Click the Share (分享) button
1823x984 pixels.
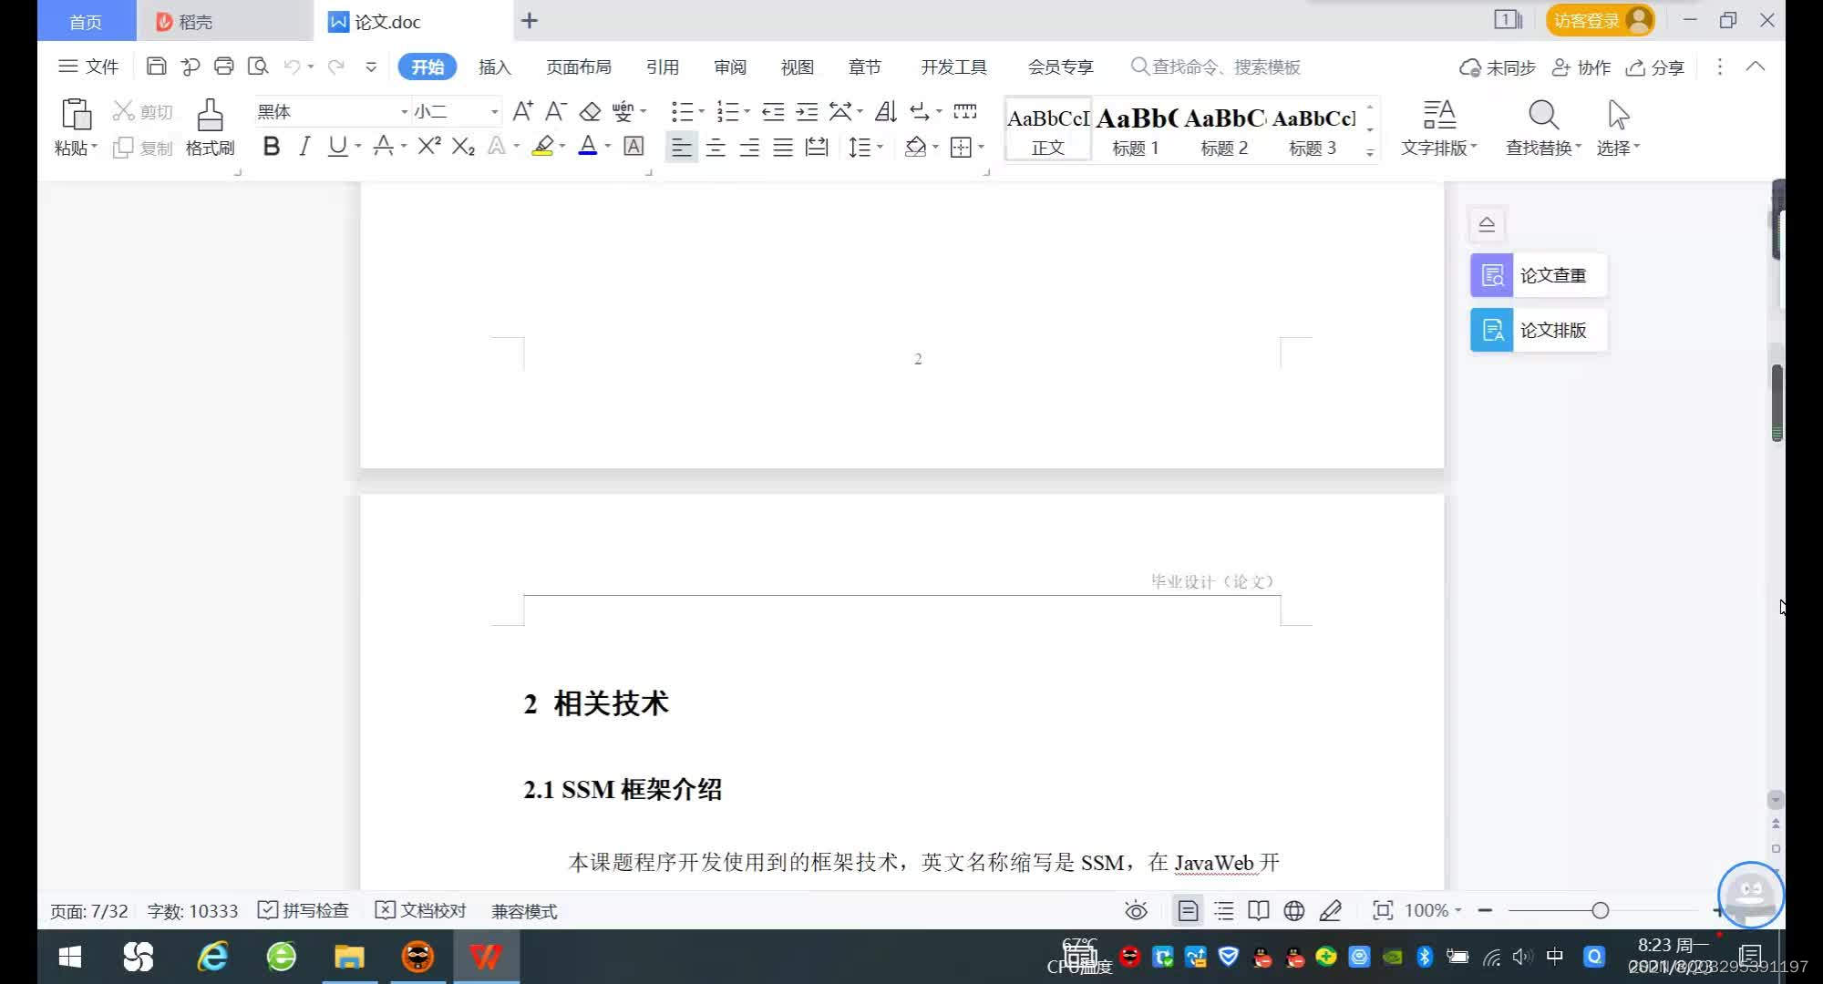[1655, 67]
